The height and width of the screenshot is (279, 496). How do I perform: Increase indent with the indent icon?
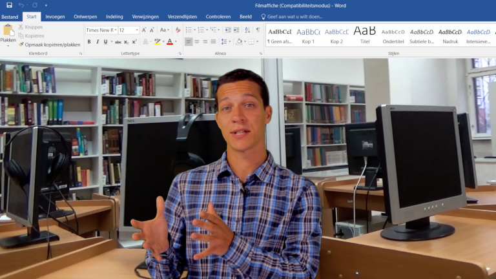[236, 30]
